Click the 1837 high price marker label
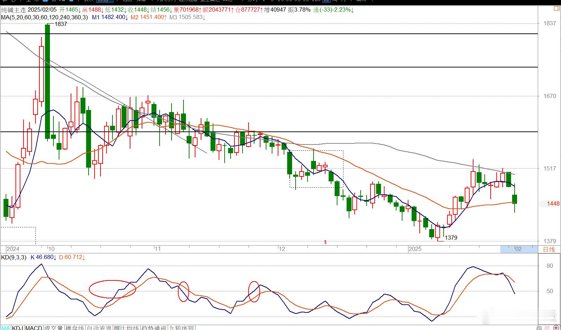Screen dimensions: 561x330 (60, 24)
